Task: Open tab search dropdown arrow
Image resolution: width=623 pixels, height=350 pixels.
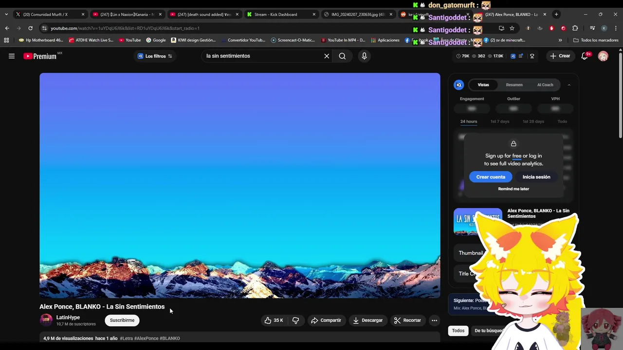Action: (6, 14)
